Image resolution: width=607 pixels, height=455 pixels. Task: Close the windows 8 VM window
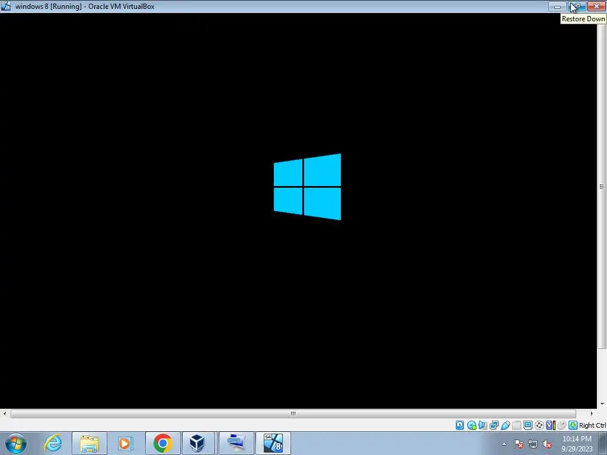[596, 6]
